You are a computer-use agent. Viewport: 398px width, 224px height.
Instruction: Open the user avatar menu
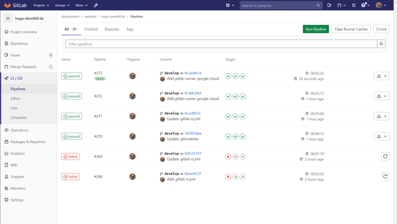tap(381, 5)
